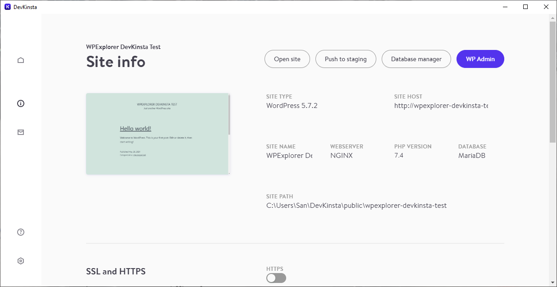Open the settings gear icon in sidebar
The width and height of the screenshot is (557, 287).
[x=21, y=261]
